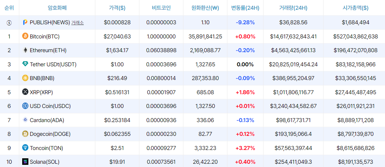Click the +3.27% change for Toncoin
The image size is (385, 167).
[245, 148]
